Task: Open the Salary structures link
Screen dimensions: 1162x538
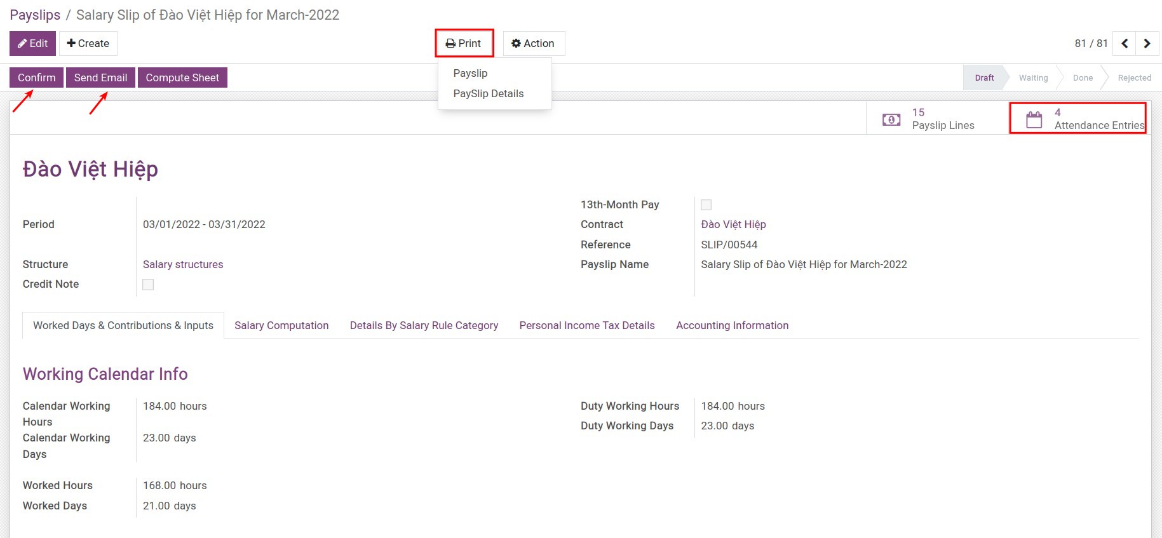Action: point(183,264)
